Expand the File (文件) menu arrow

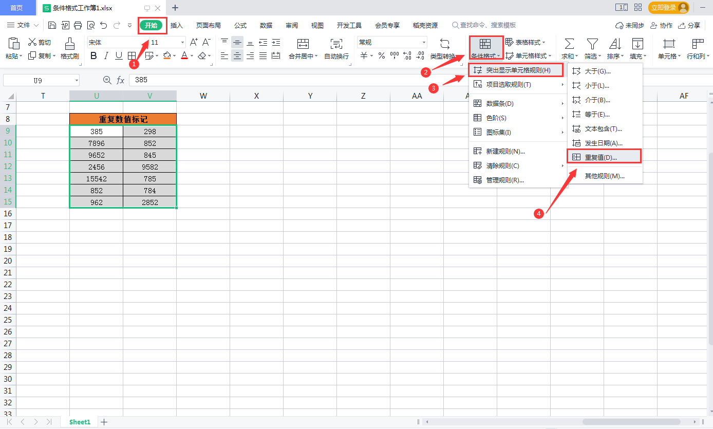[x=36, y=25]
